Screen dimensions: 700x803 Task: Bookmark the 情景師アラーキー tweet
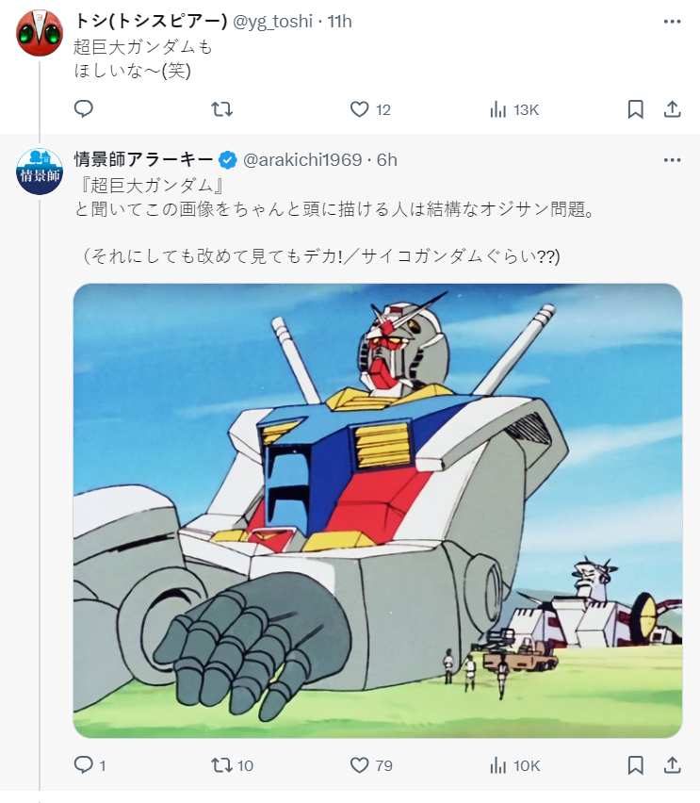pos(636,765)
